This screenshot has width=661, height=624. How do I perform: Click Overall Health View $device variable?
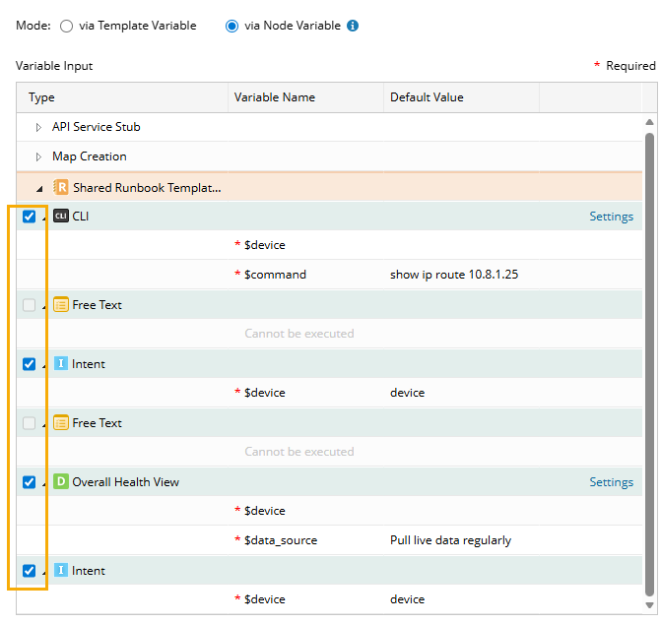[265, 511]
